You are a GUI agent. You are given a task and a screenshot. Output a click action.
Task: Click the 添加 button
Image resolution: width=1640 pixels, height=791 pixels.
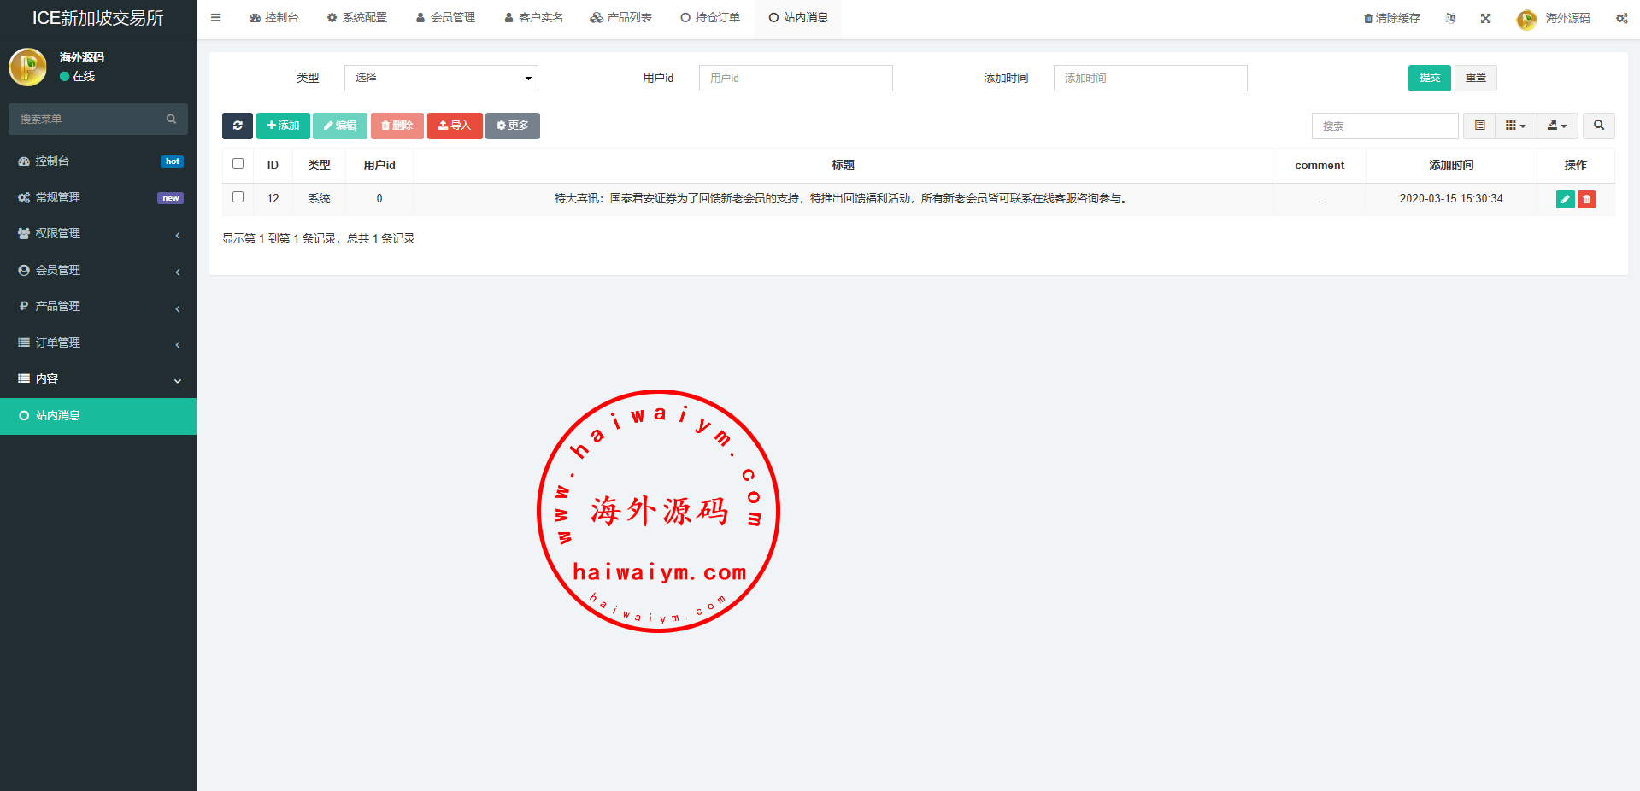click(283, 126)
